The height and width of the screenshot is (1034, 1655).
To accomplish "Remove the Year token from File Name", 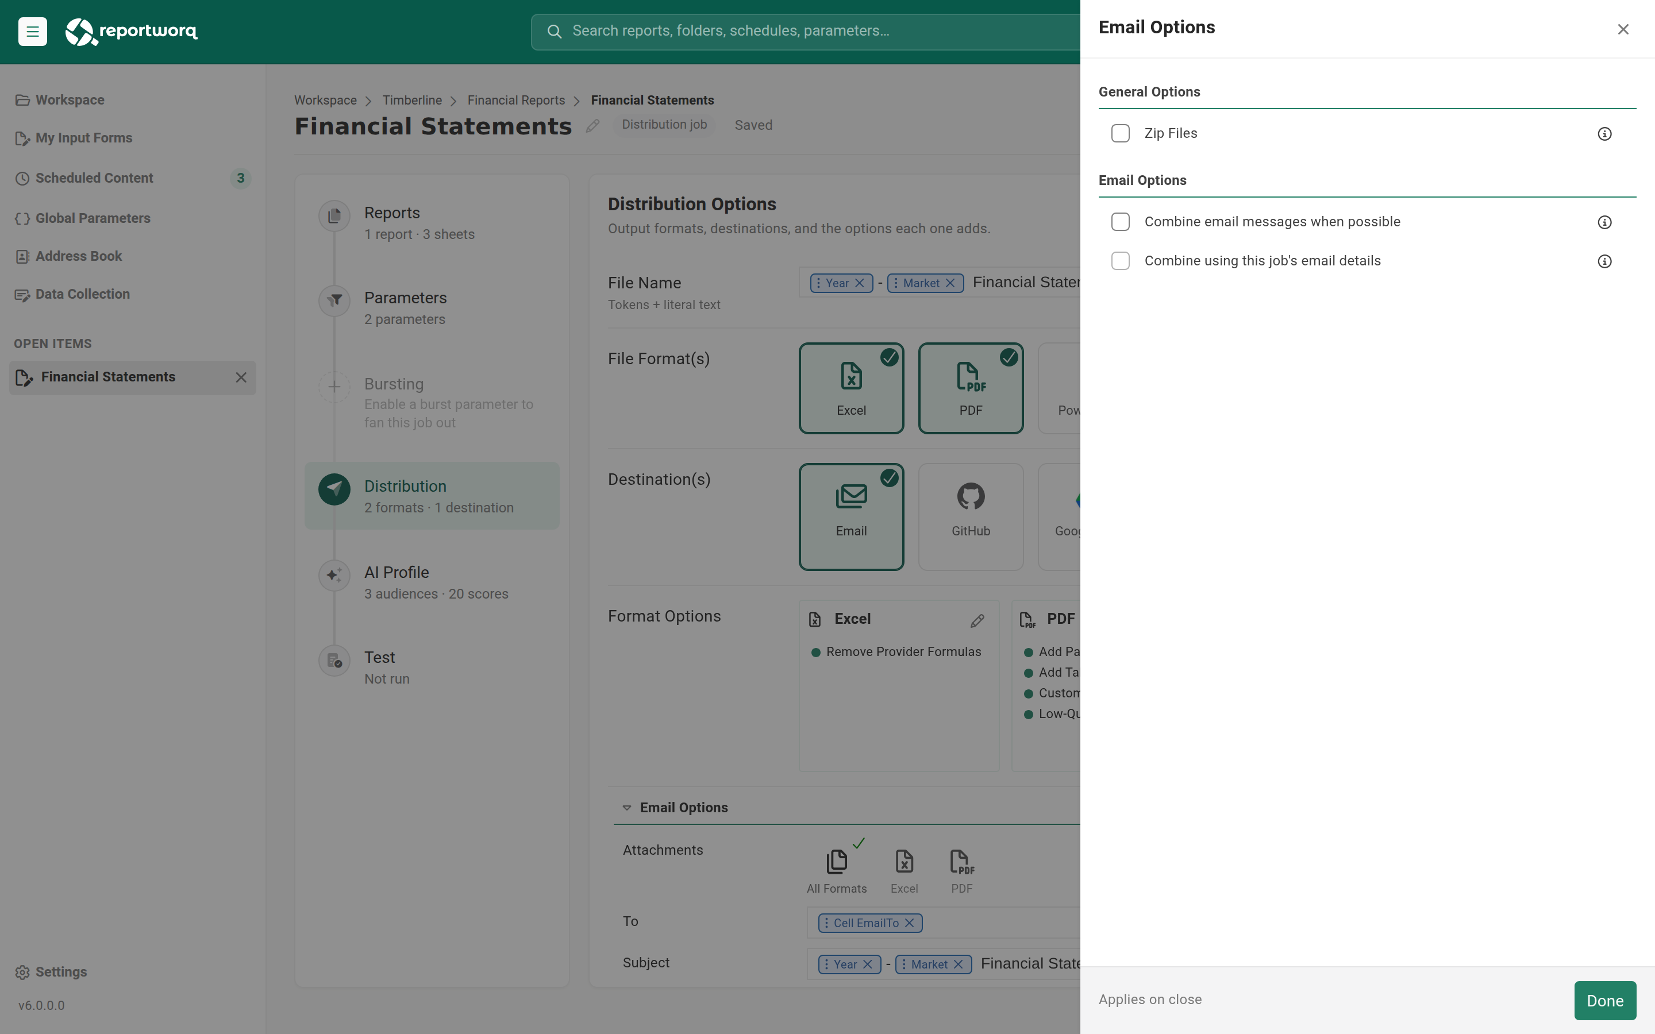I will point(860,283).
